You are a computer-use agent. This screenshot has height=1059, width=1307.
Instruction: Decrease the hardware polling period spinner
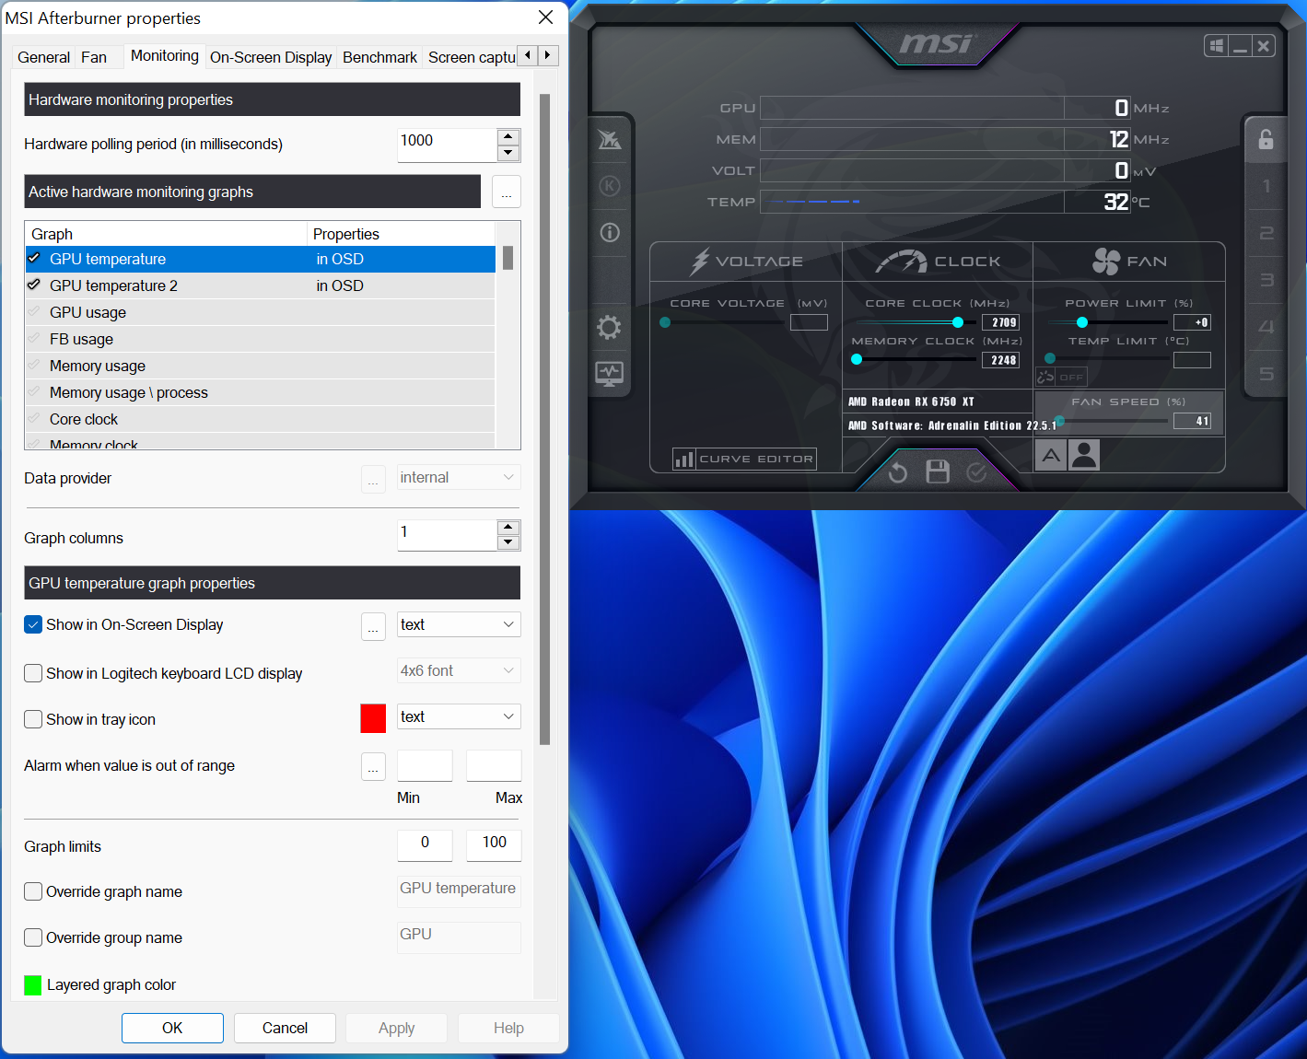point(508,153)
